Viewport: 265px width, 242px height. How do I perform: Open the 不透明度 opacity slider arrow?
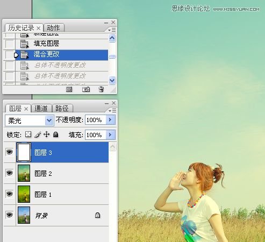(x=110, y=120)
